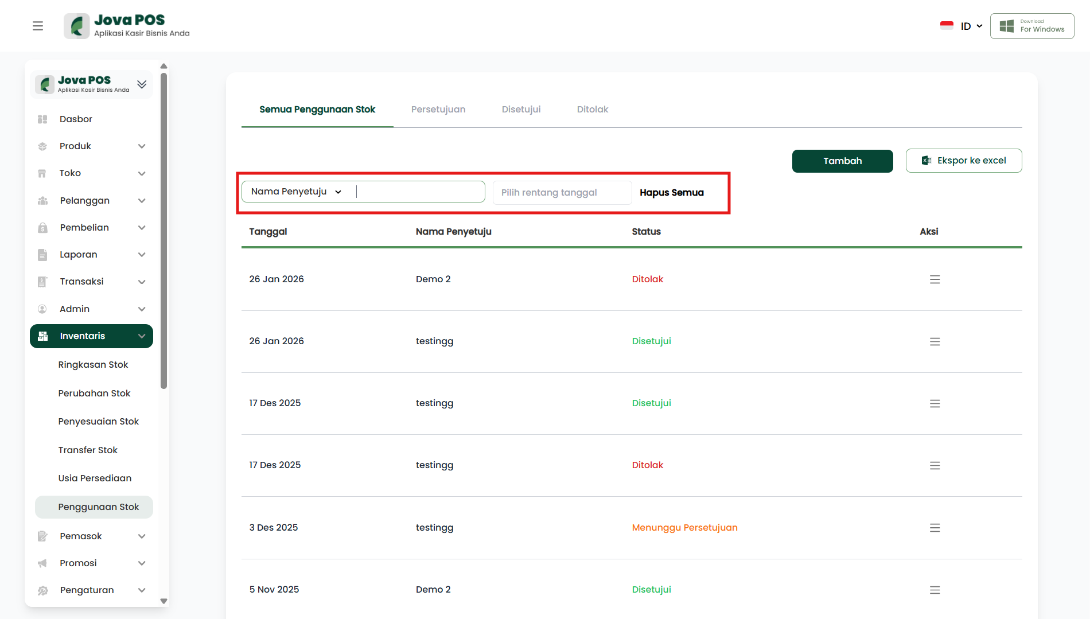
Task: Switch to the Persetujuan tab
Action: pyautogui.click(x=438, y=110)
